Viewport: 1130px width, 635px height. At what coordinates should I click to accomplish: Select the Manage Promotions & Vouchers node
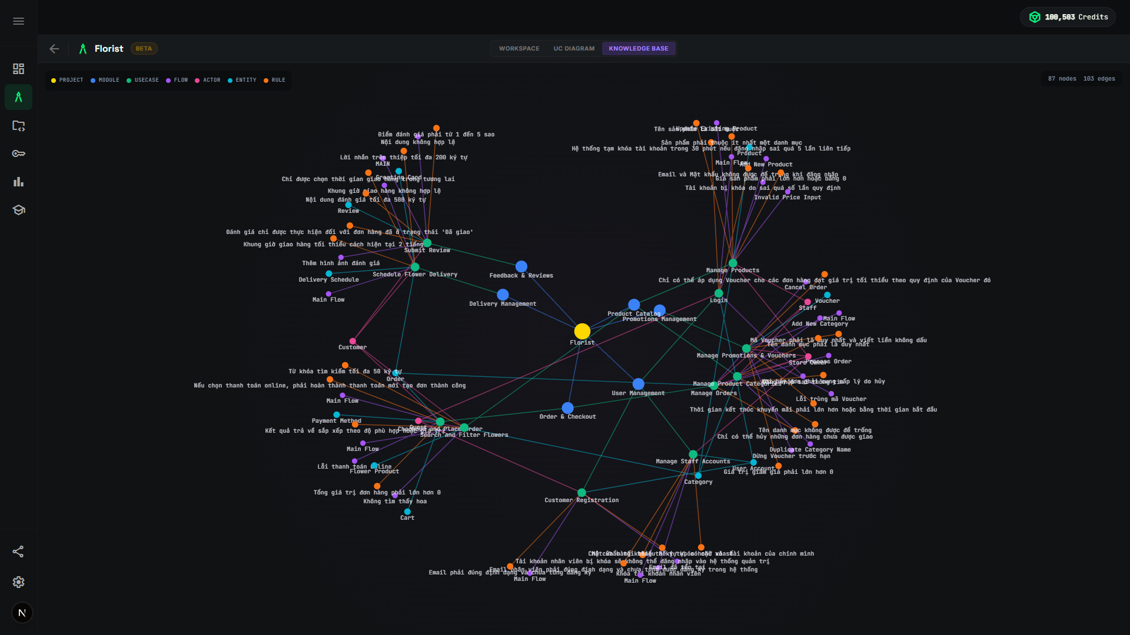coord(746,348)
